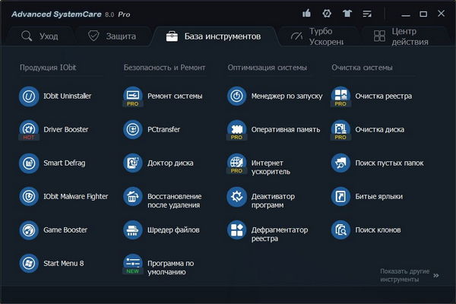Open the skin (t-shirt) icon in the title bar
Viewport: 456px width, 304px height.
tap(347, 14)
